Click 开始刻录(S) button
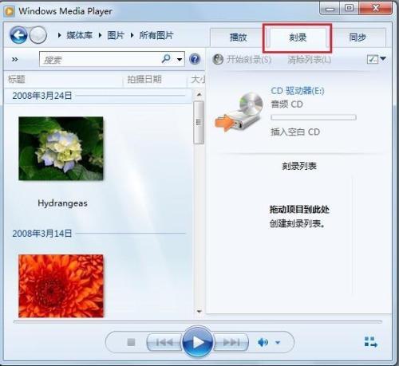Viewport: 399px width, 366px height. click(243, 59)
